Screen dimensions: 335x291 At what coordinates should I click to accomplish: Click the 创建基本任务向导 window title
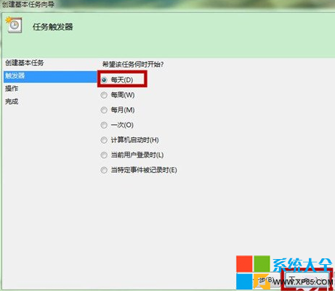tap(28, 4)
